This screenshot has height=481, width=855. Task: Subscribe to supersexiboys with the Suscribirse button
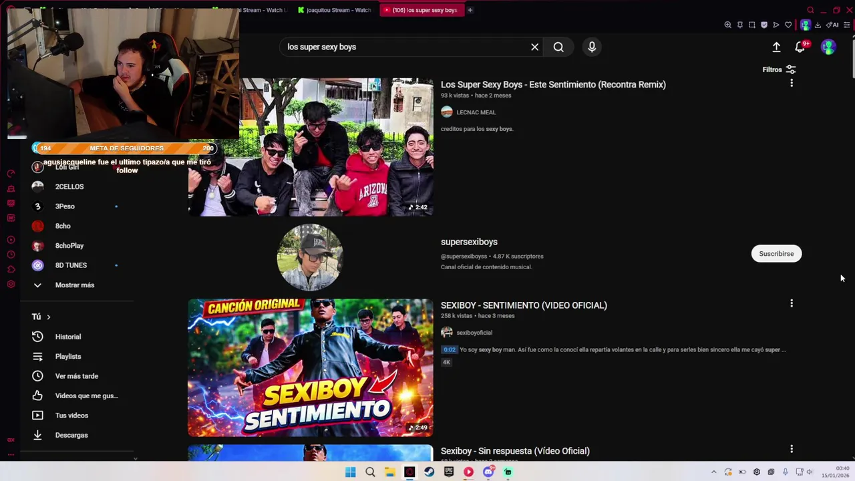pos(776,254)
